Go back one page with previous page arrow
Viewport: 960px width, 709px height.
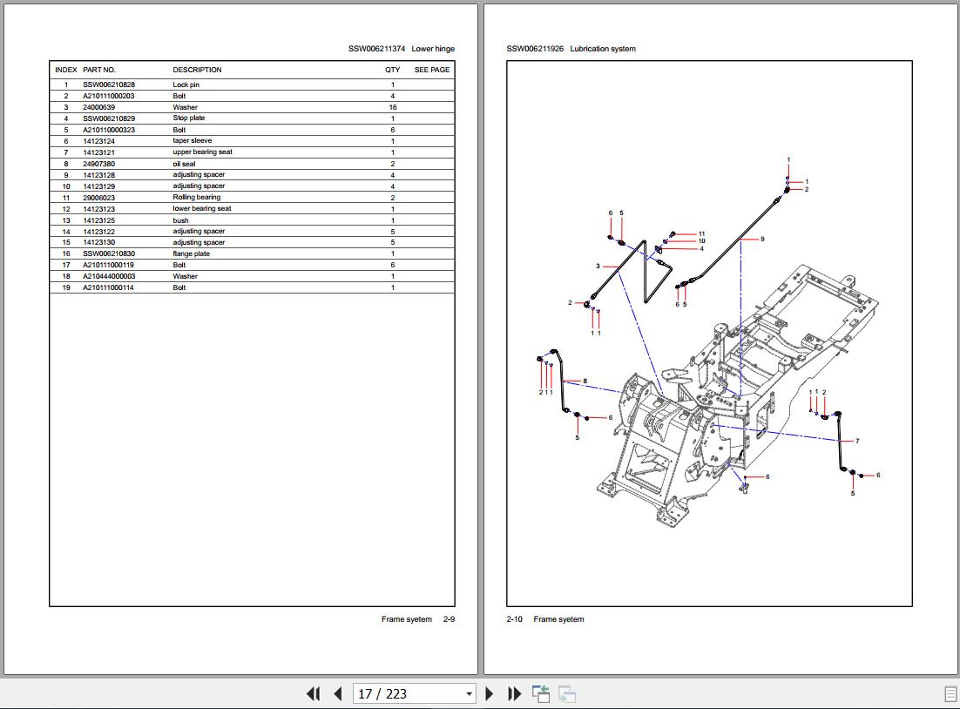click(336, 693)
